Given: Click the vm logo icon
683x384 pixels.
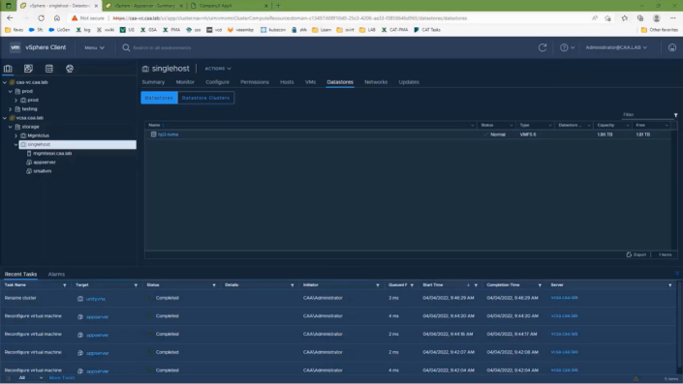Looking at the screenshot, I should click(15, 47).
